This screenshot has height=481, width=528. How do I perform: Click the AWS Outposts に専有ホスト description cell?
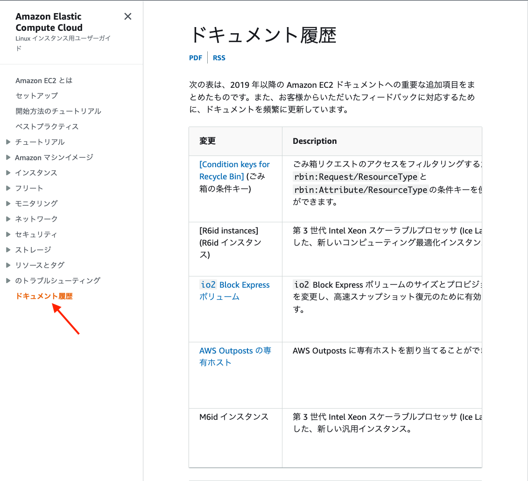point(382,375)
